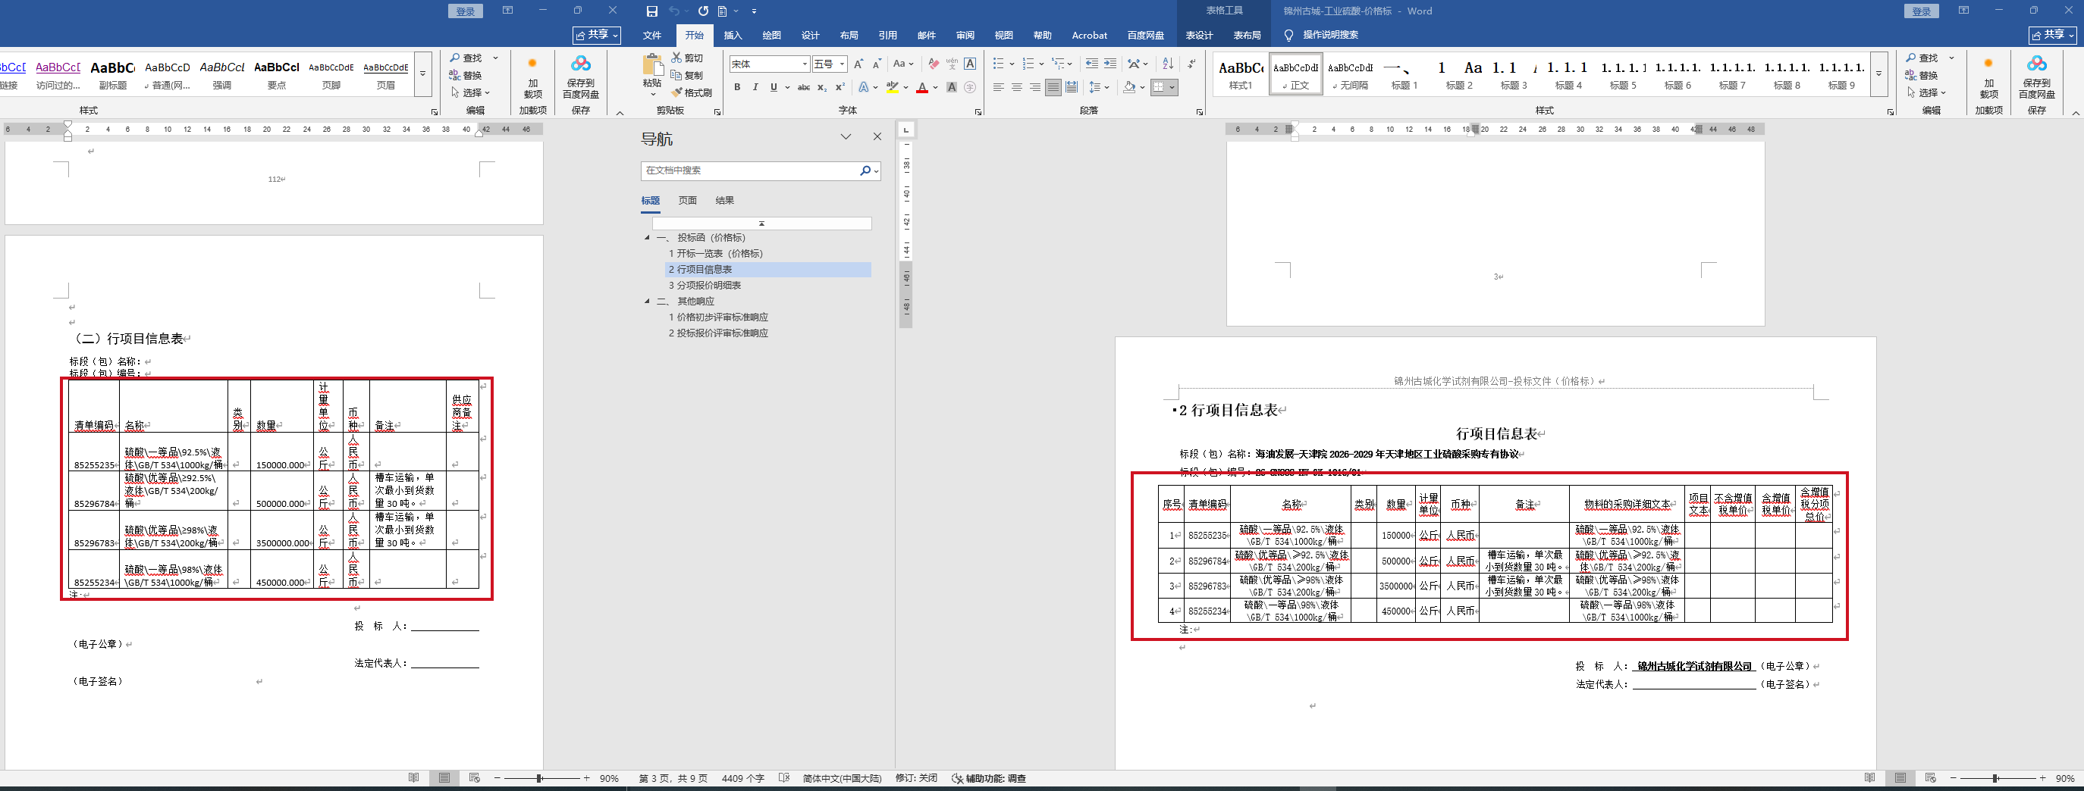
Task: Toggle 修订 track changes in status bar
Action: coord(916,778)
